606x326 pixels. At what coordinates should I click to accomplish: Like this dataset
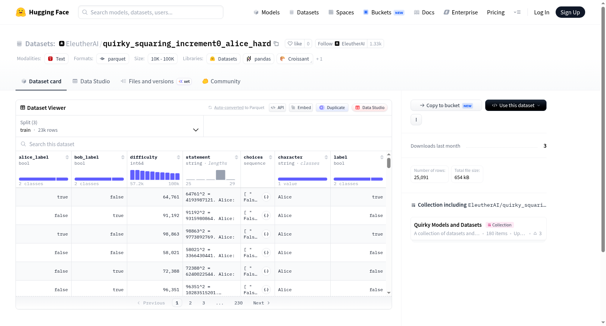tap(295, 44)
